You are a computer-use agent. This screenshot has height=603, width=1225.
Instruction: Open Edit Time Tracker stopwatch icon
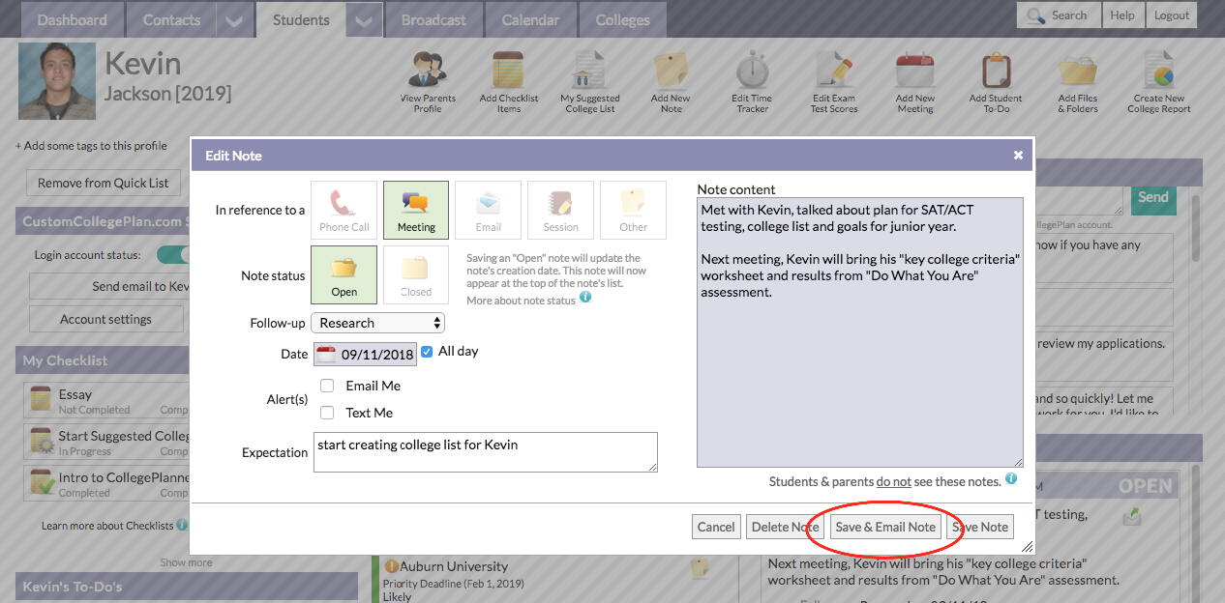pos(752,70)
